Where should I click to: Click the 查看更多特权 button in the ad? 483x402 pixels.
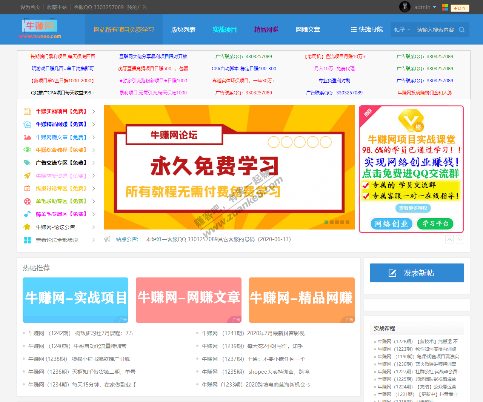[413, 208]
